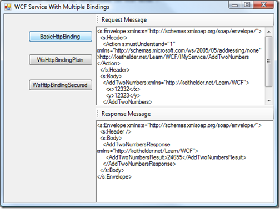Screen dimensions: 280x209
Task: Run the WsHttpBindingSecured button
Action: (61, 85)
